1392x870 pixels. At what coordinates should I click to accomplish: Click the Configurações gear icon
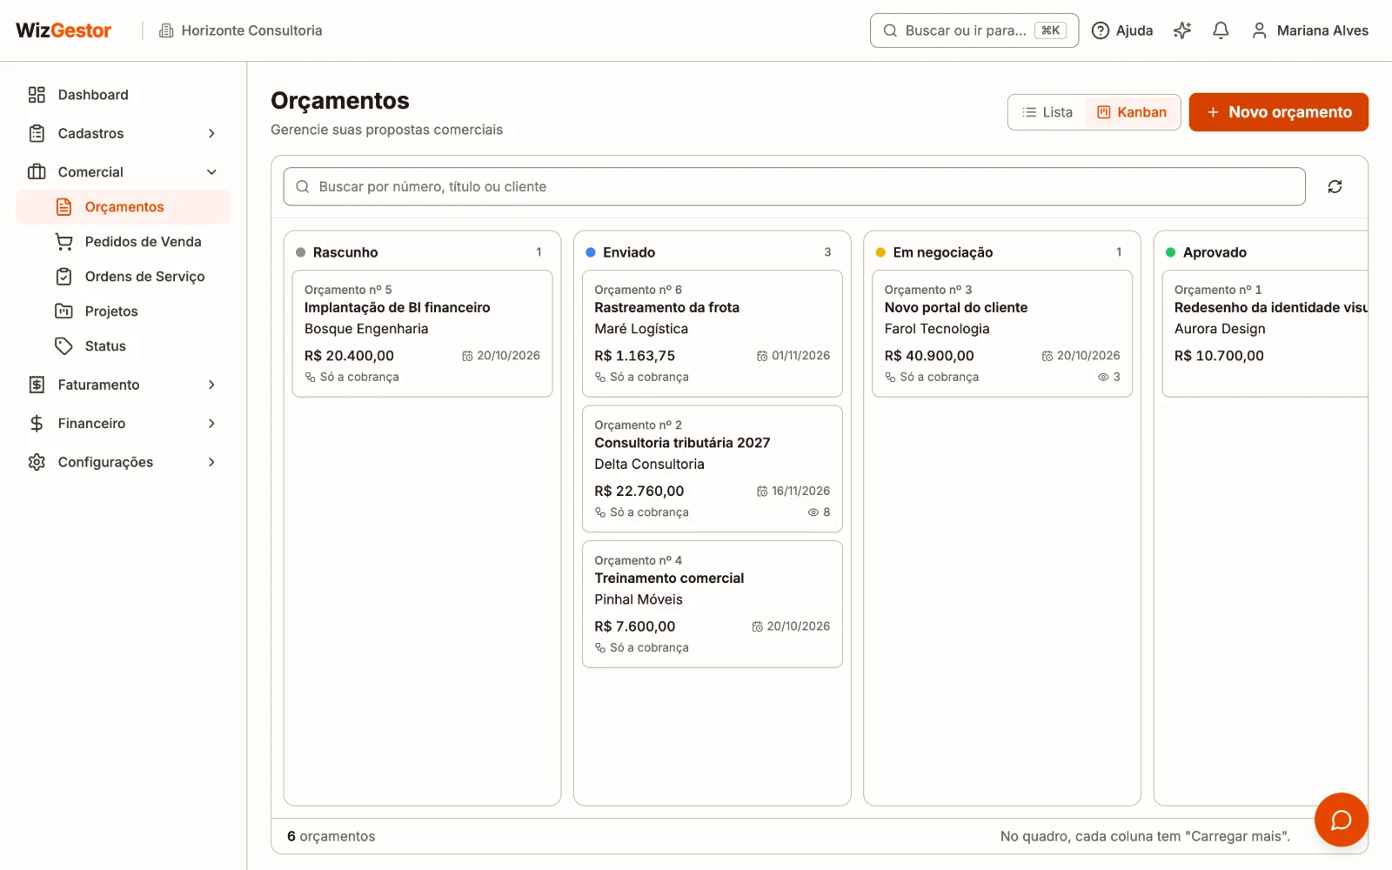pos(37,462)
